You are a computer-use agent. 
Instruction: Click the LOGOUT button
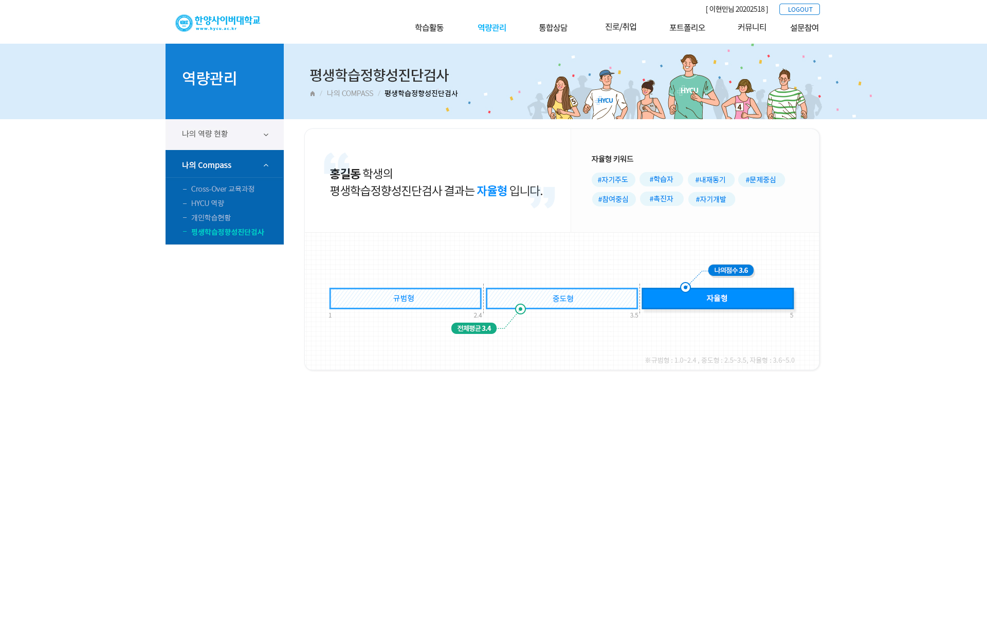[799, 9]
